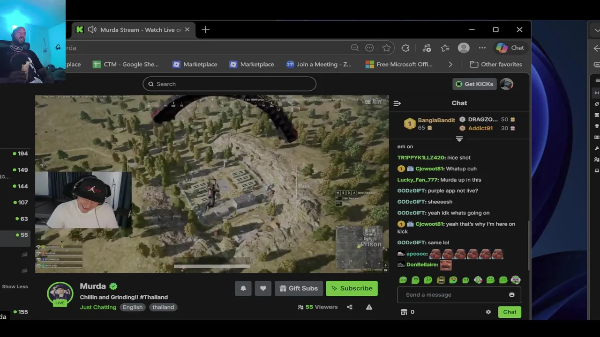This screenshot has height=337, width=600.
Task: Open the Kick user avatar menu
Action: 506,84
